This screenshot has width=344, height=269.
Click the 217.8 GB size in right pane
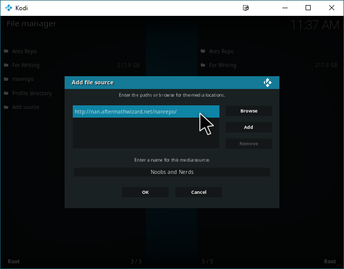point(327,65)
